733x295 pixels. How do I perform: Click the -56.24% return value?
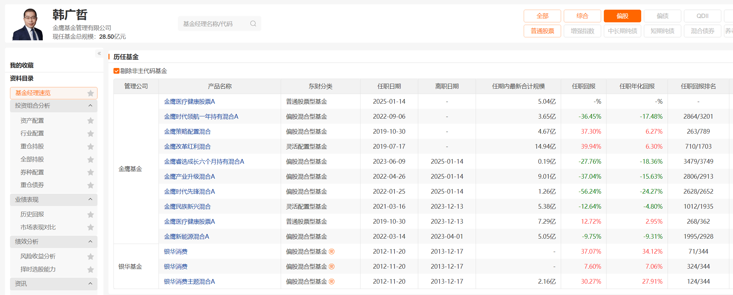click(590, 192)
